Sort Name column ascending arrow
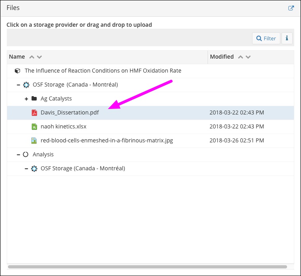Viewport: 301px width, 276px height. [x=32, y=57]
